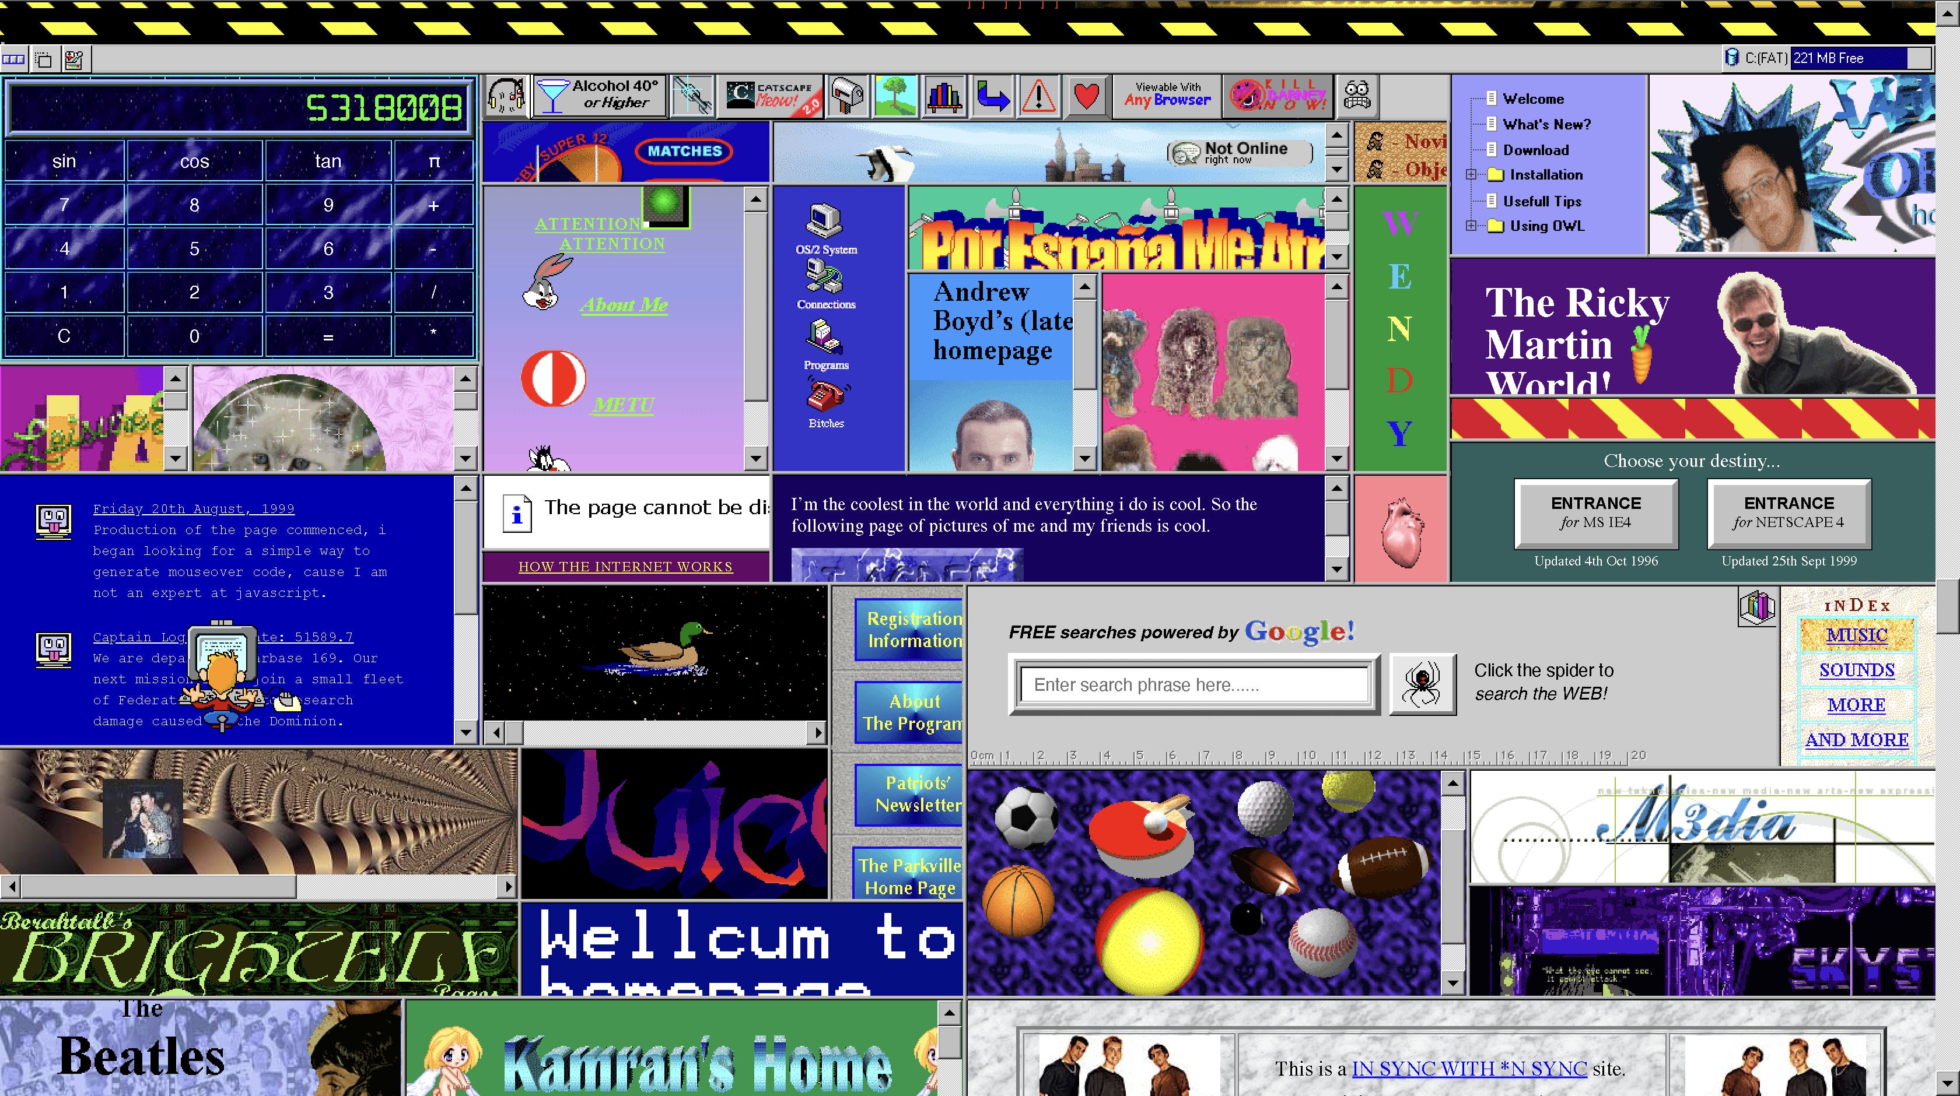This screenshot has height=1096, width=1960.
Task: Click the warning triangle toolbar icon
Action: pos(1038,97)
